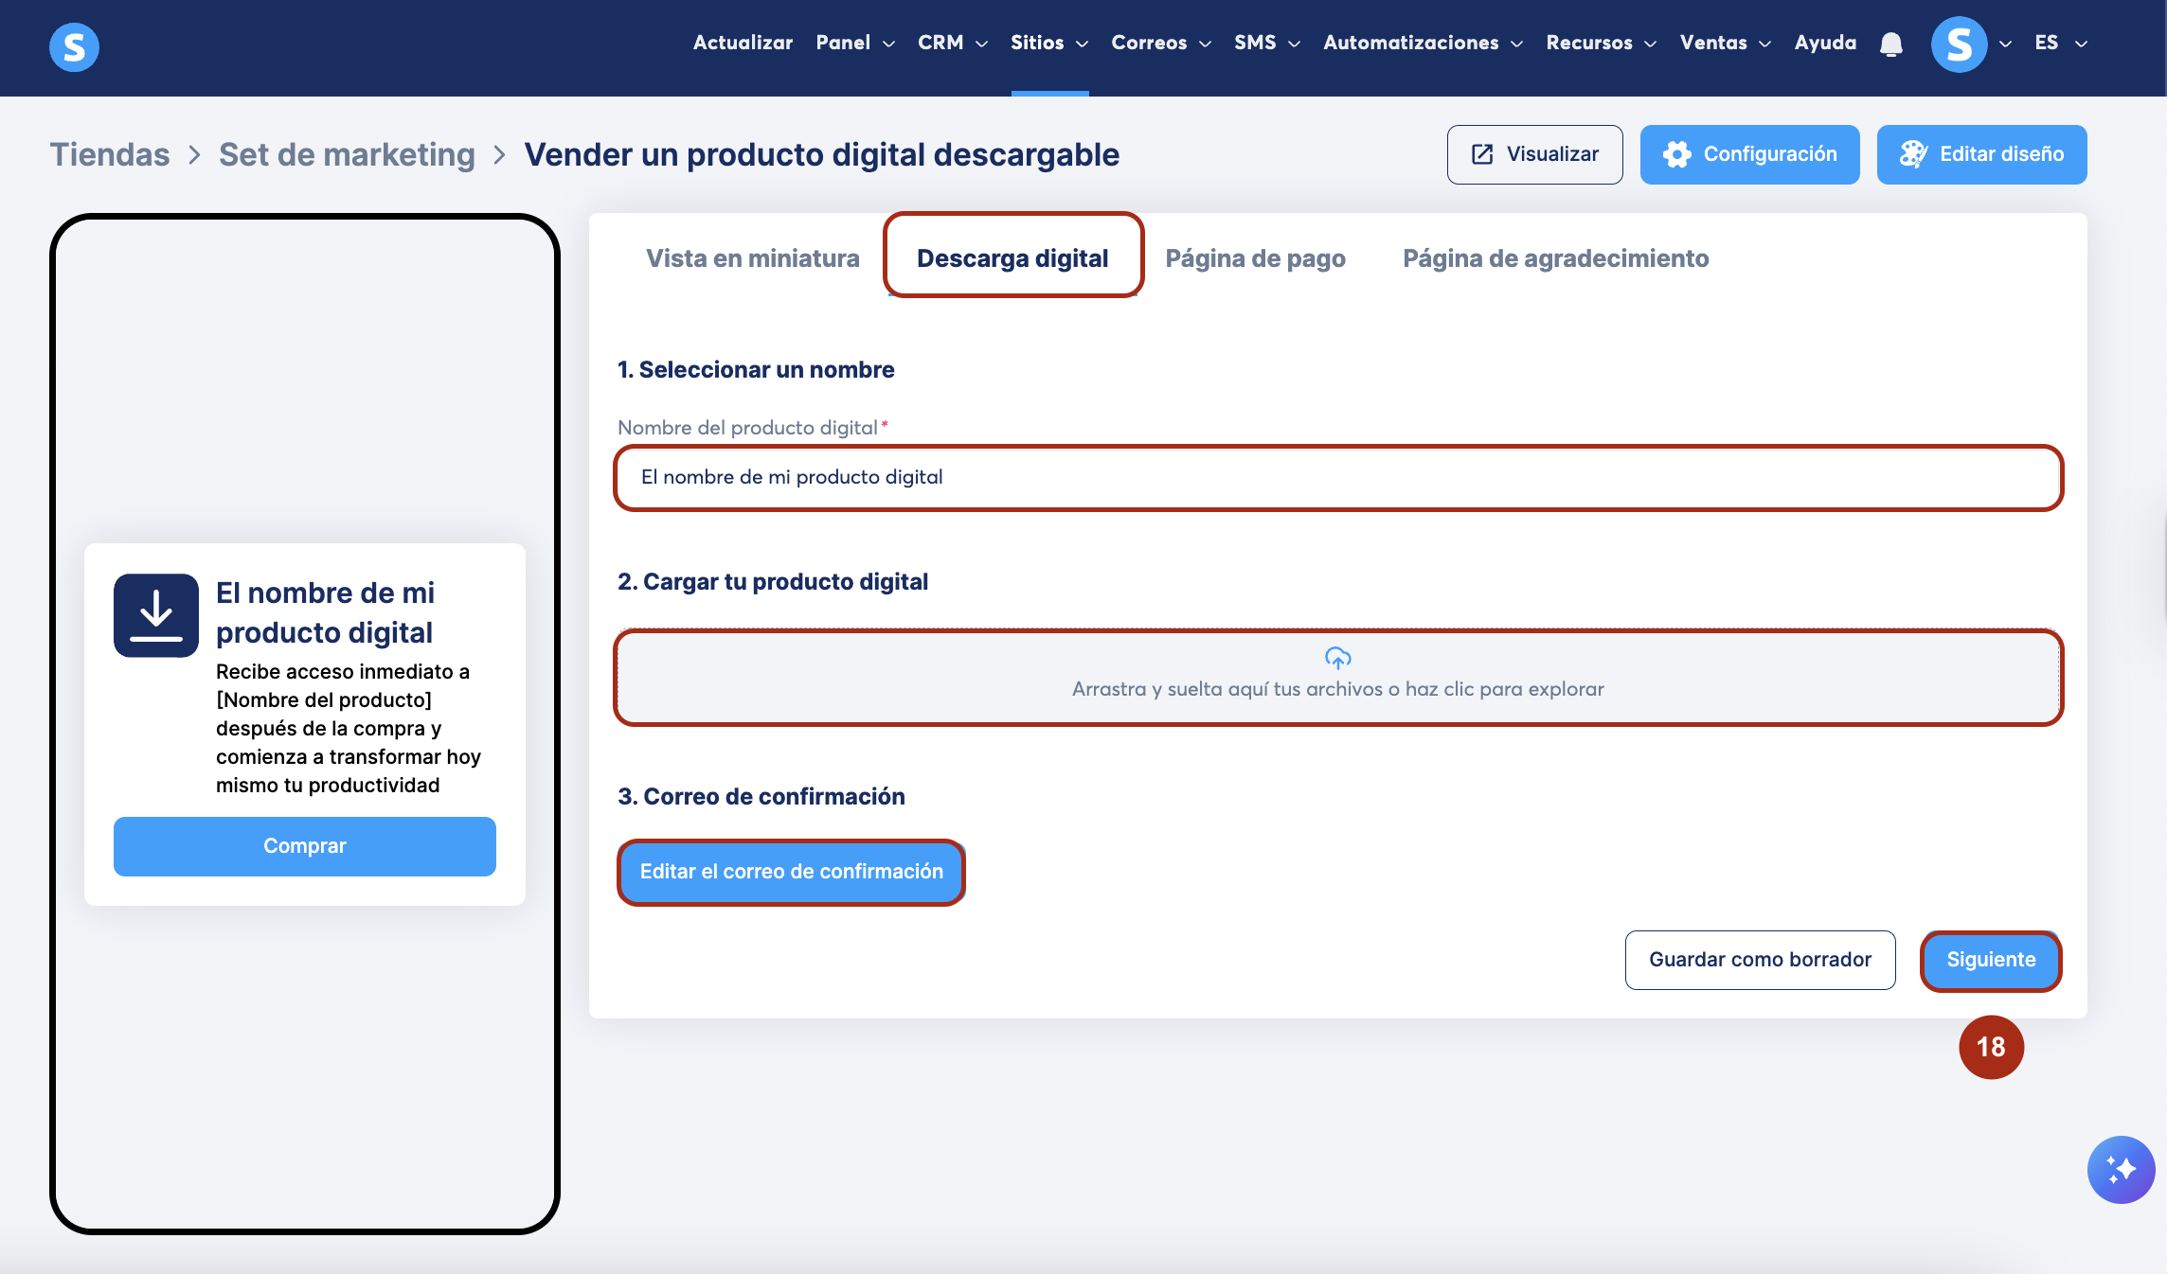Click Guardar como borrador button

pyautogui.click(x=1760, y=960)
